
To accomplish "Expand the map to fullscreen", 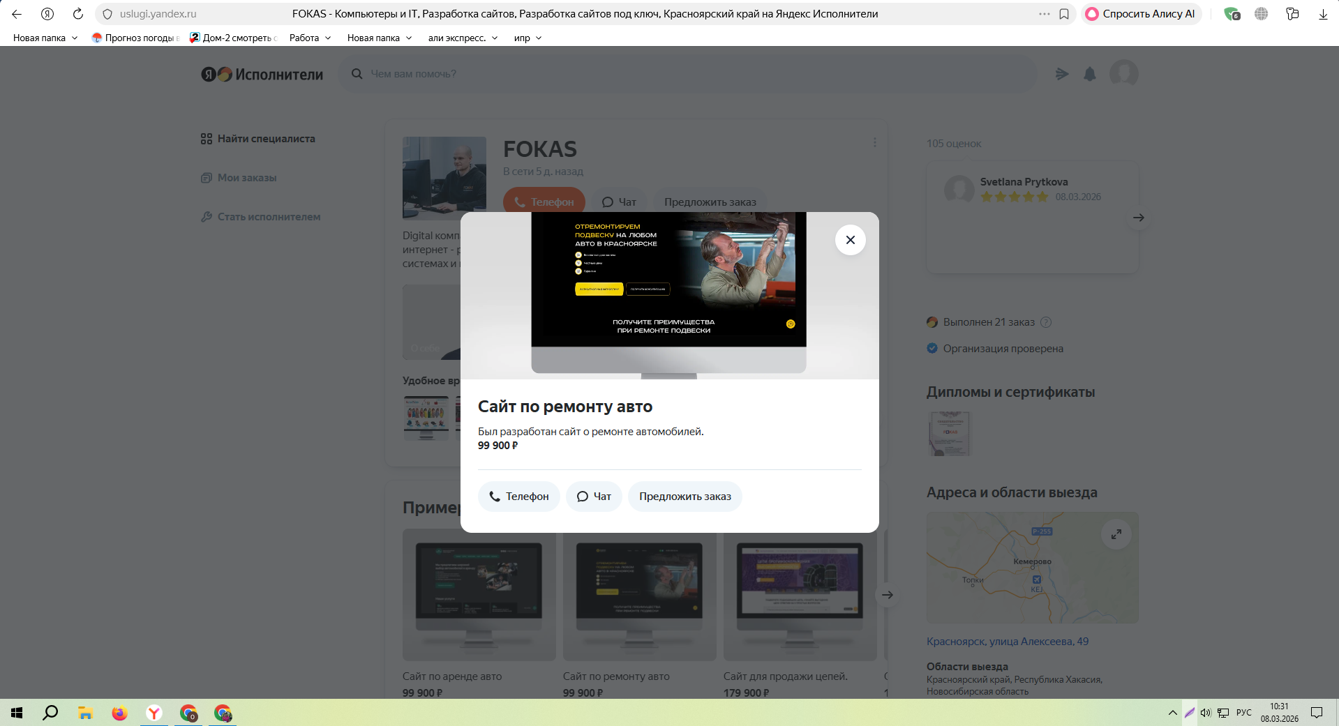I will click(x=1116, y=534).
